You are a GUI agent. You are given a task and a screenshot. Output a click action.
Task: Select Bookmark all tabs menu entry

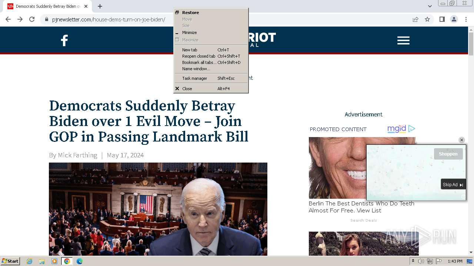click(x=211, y=62)
